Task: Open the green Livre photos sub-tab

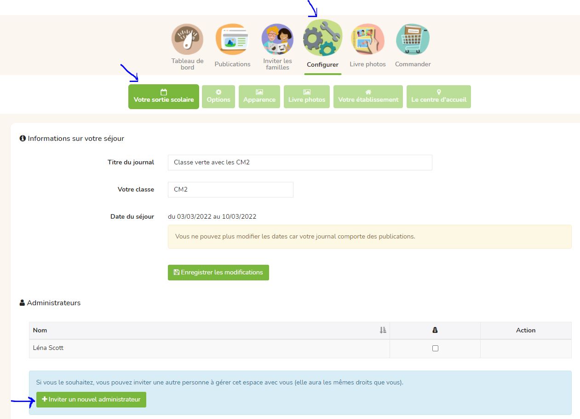Action: [x=307, y=96]
